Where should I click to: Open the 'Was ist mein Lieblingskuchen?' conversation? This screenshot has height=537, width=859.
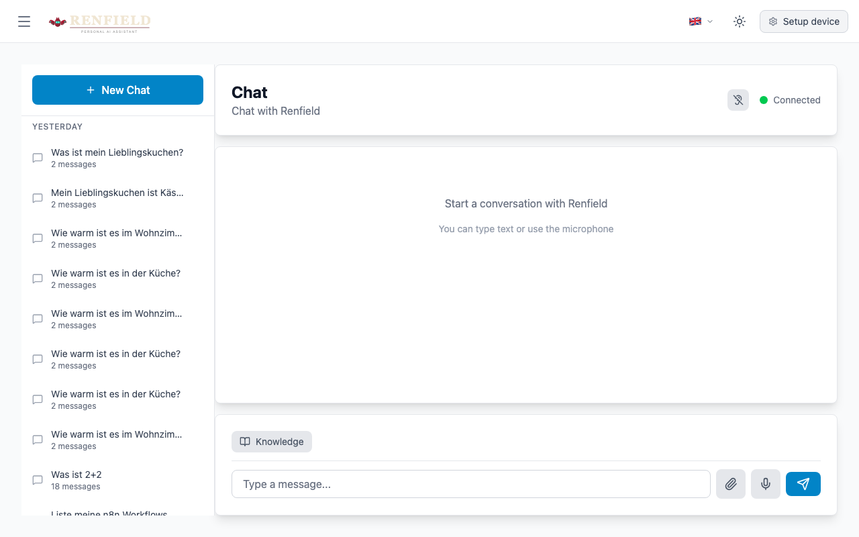click(x=117, y=157)
